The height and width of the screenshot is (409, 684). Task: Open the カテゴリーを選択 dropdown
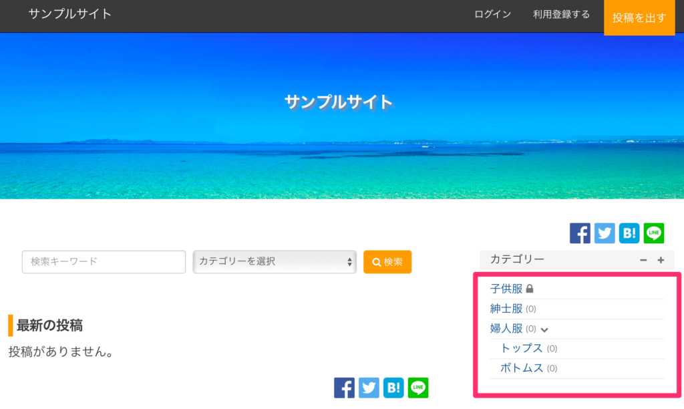point(275,262)
